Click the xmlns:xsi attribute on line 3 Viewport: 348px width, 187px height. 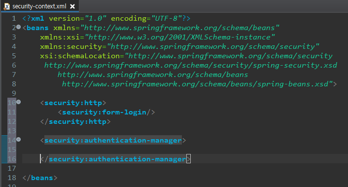(x=60, y=37)
